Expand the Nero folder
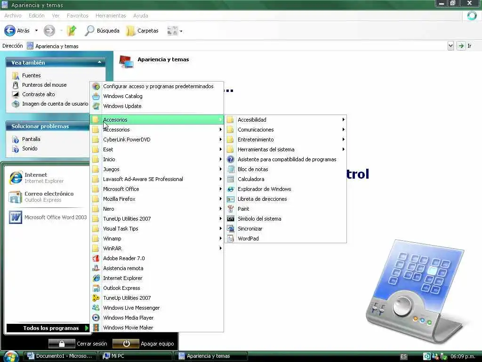The height and width of the screenshot is (362, 482). tap(157, 209)
